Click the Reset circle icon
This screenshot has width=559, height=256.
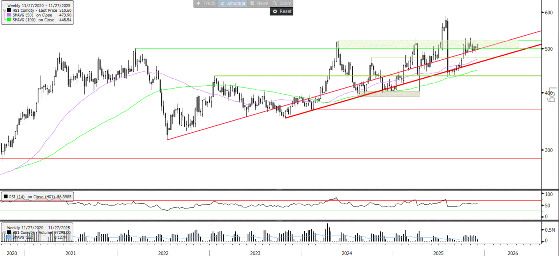click(275, 11)
